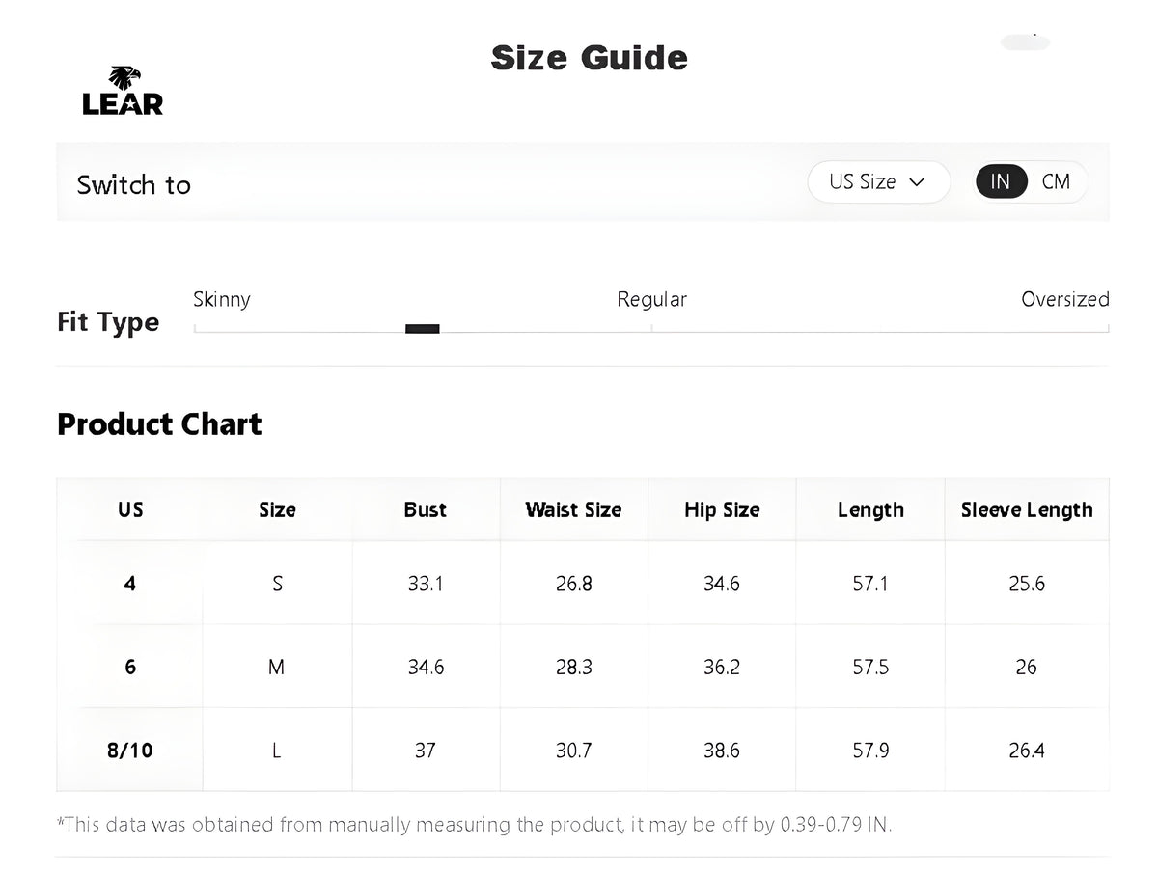This screenshot has width=1158, height=874.
Task: Switch units to IN
Action: pyautogui.click(x=1001, y=181)
